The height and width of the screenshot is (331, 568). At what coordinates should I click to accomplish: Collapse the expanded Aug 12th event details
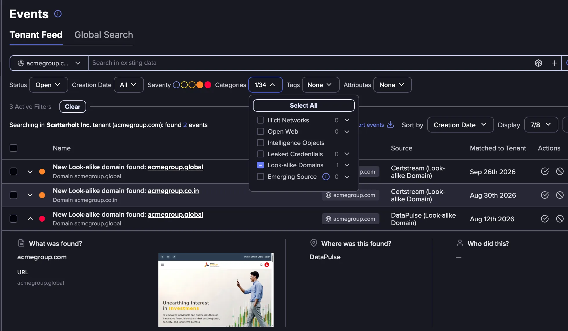(x=30, y=219)
